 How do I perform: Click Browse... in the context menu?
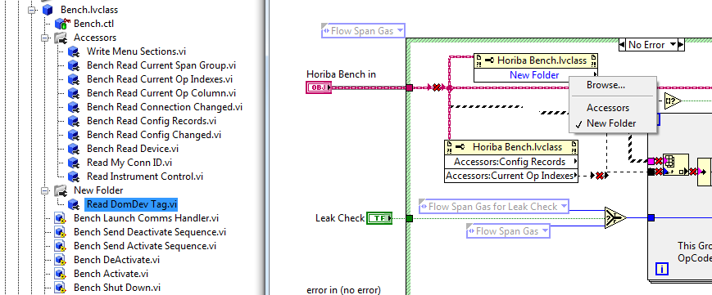point(605,85)
